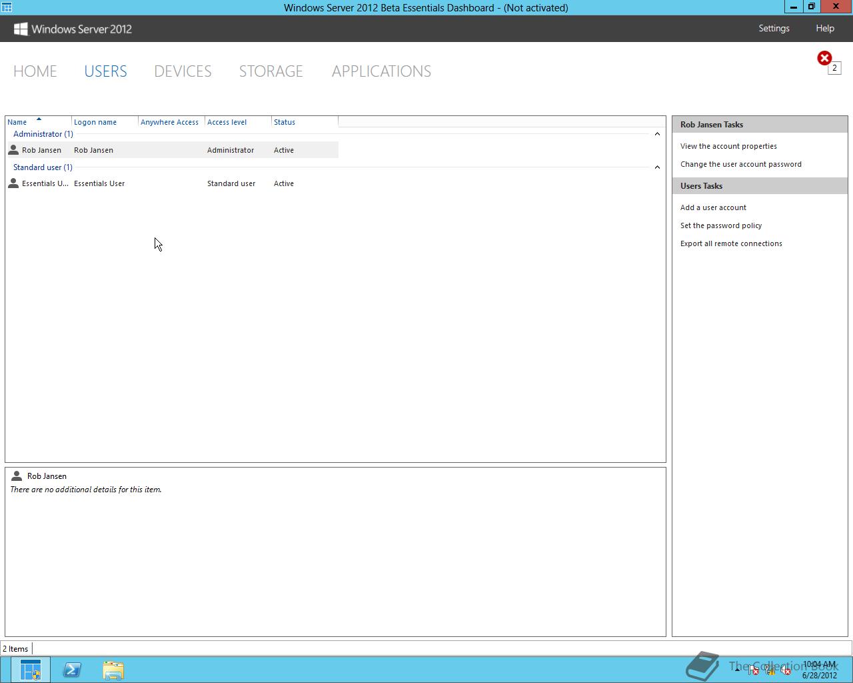Collapse the Administrator (1) group
Image resolution: width=853 pixels, height=683 pixels.
tap(657, 134)
